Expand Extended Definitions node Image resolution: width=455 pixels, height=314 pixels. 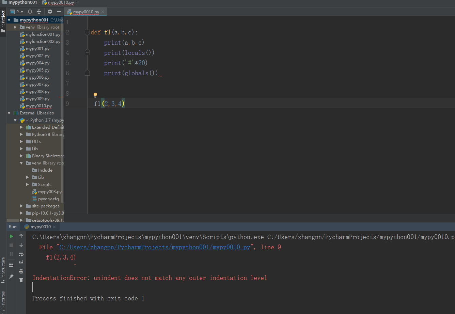(21, 127)
